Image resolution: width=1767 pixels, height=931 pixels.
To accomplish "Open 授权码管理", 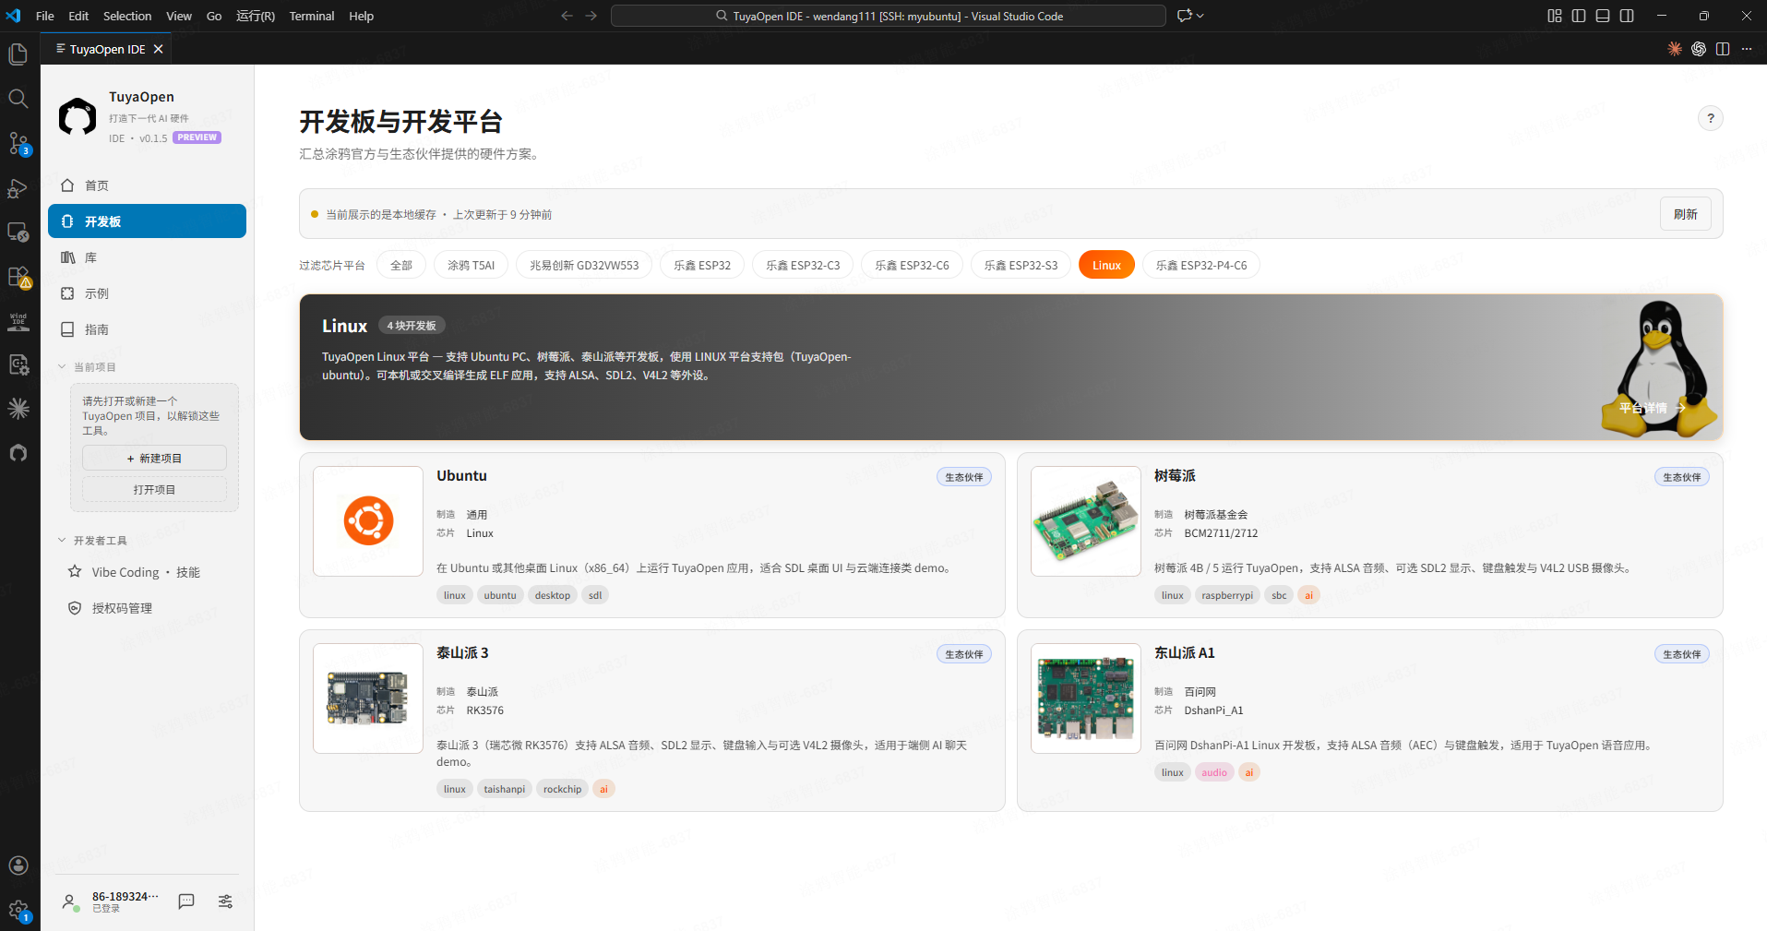I will 147,608.
